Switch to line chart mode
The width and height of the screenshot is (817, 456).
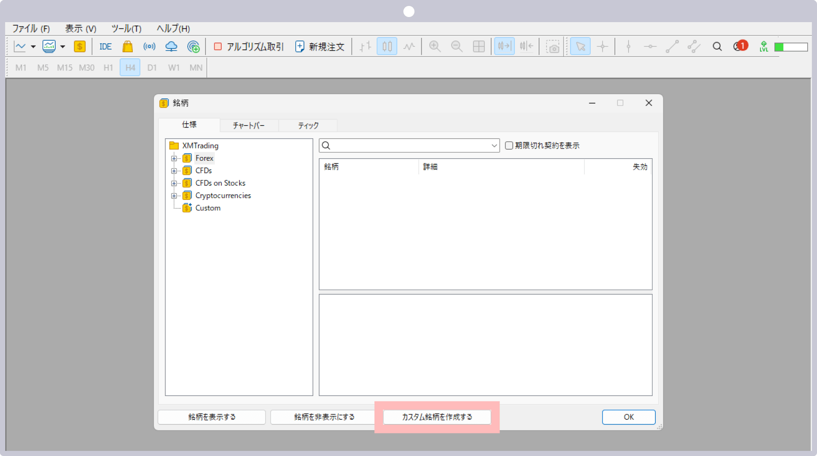click(x=409, y=46)
